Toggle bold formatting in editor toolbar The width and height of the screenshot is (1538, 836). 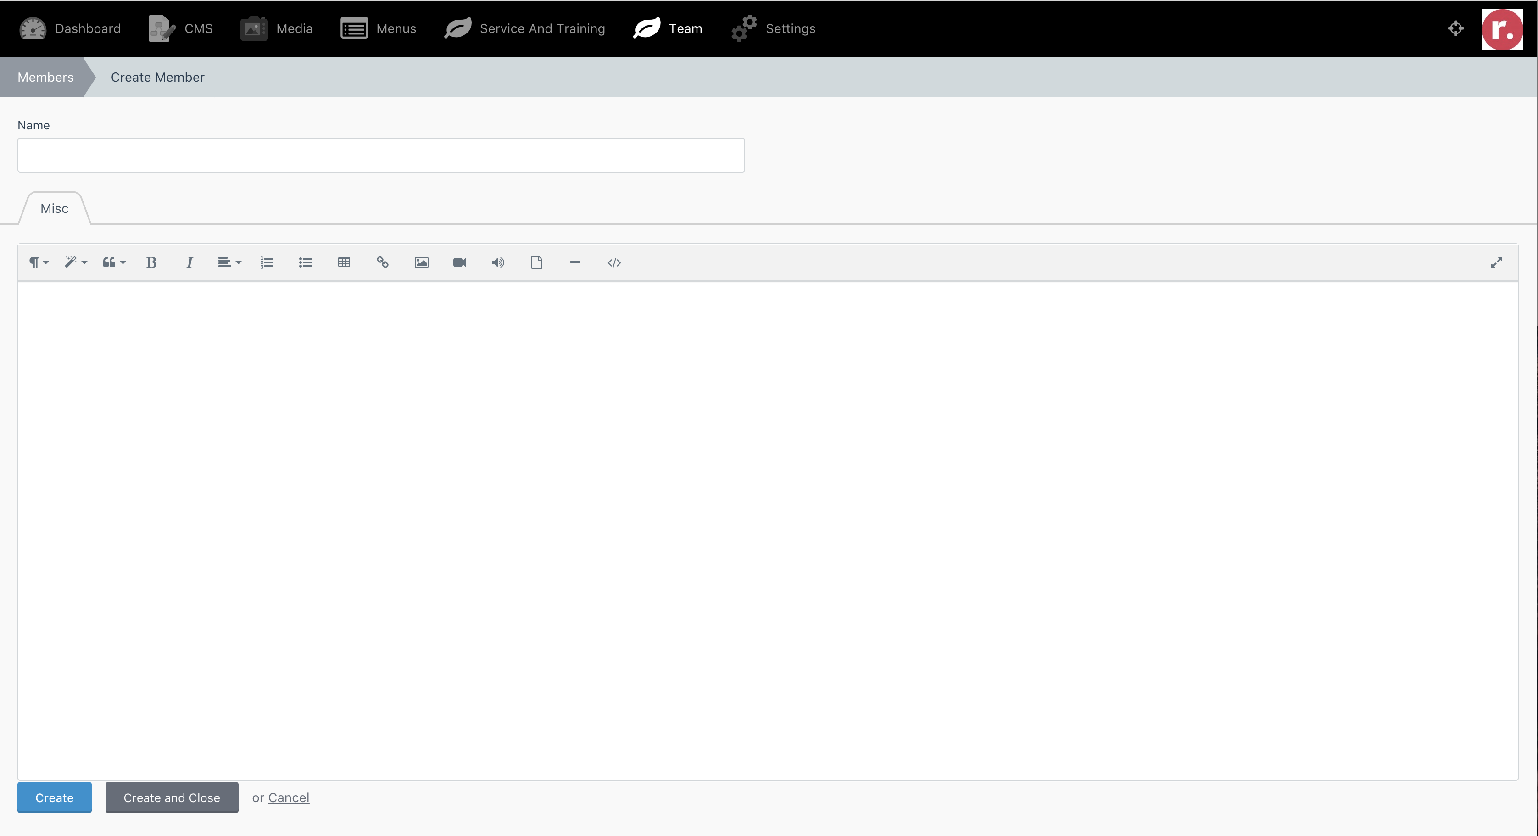click(151, 263)
